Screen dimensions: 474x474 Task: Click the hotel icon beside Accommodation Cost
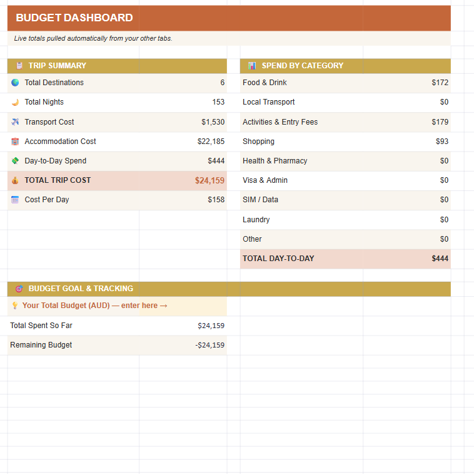tap(15, 142)
